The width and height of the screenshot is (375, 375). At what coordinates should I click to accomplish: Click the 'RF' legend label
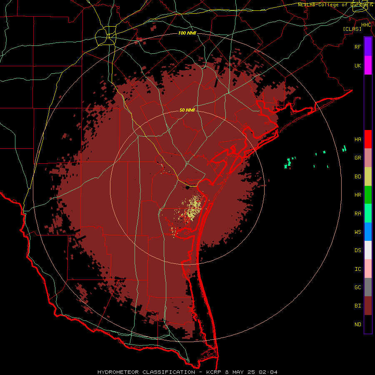(x=358, y=47)
